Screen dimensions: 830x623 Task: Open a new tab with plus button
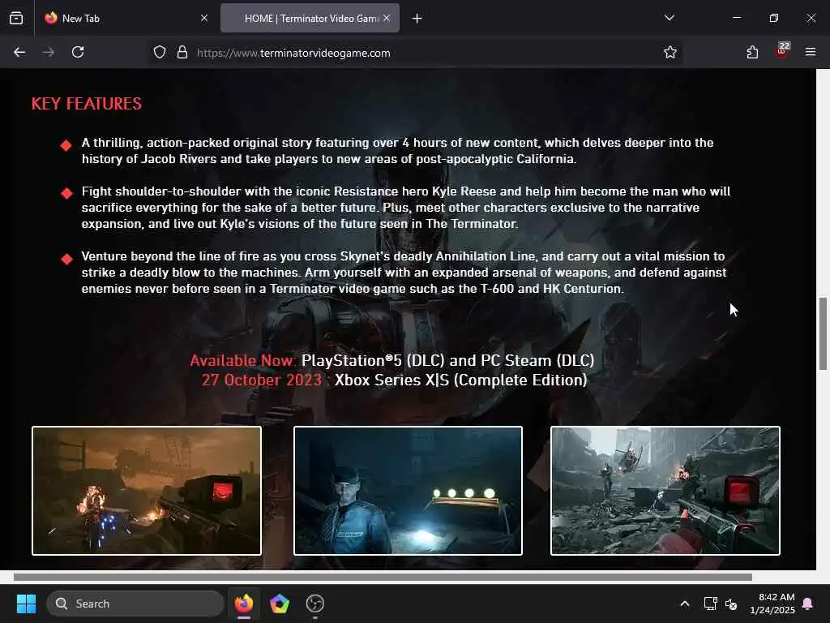(x=417, y=19)
